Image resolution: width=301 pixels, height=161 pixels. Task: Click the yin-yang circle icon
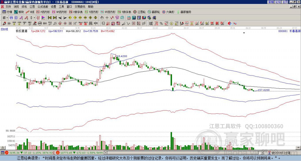[x=230, y=24]
